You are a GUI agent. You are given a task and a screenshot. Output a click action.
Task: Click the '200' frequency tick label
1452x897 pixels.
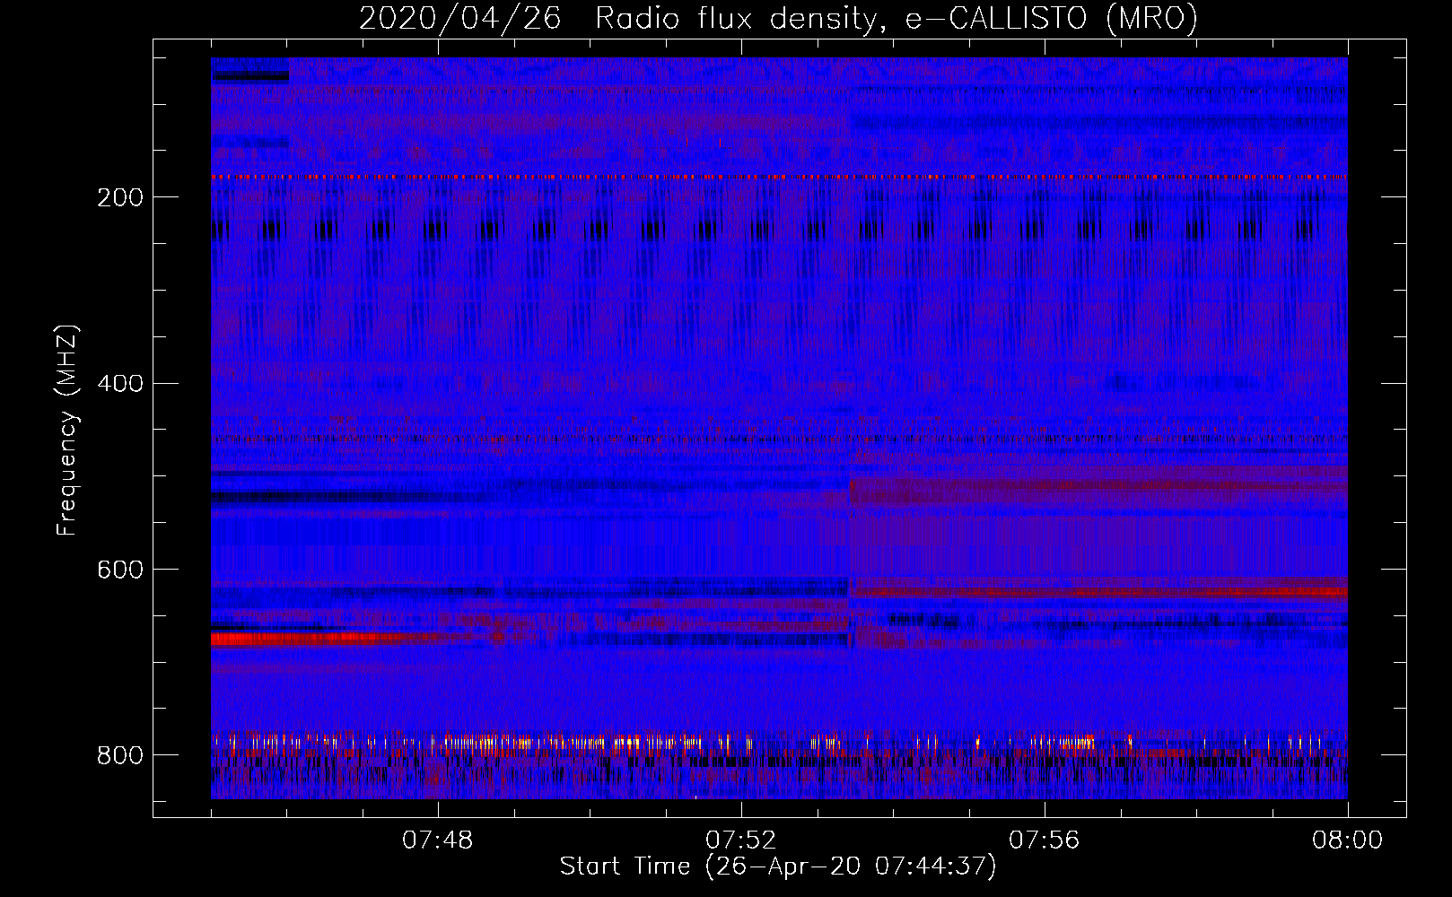tap(120, 197)
